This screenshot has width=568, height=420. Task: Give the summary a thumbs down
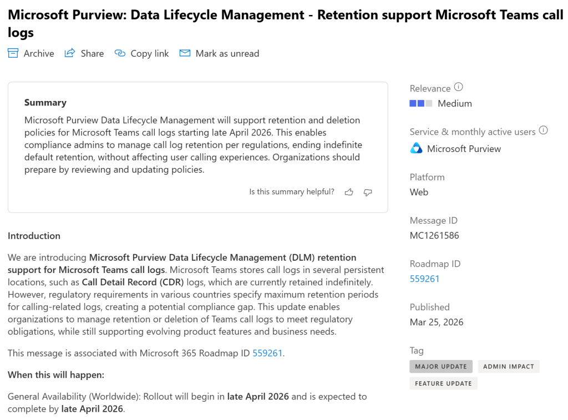pyautogui.click(x=368, y=192)
